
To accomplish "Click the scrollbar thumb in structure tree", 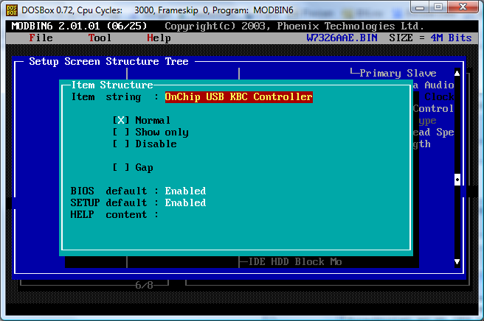I will click(457, 180).
